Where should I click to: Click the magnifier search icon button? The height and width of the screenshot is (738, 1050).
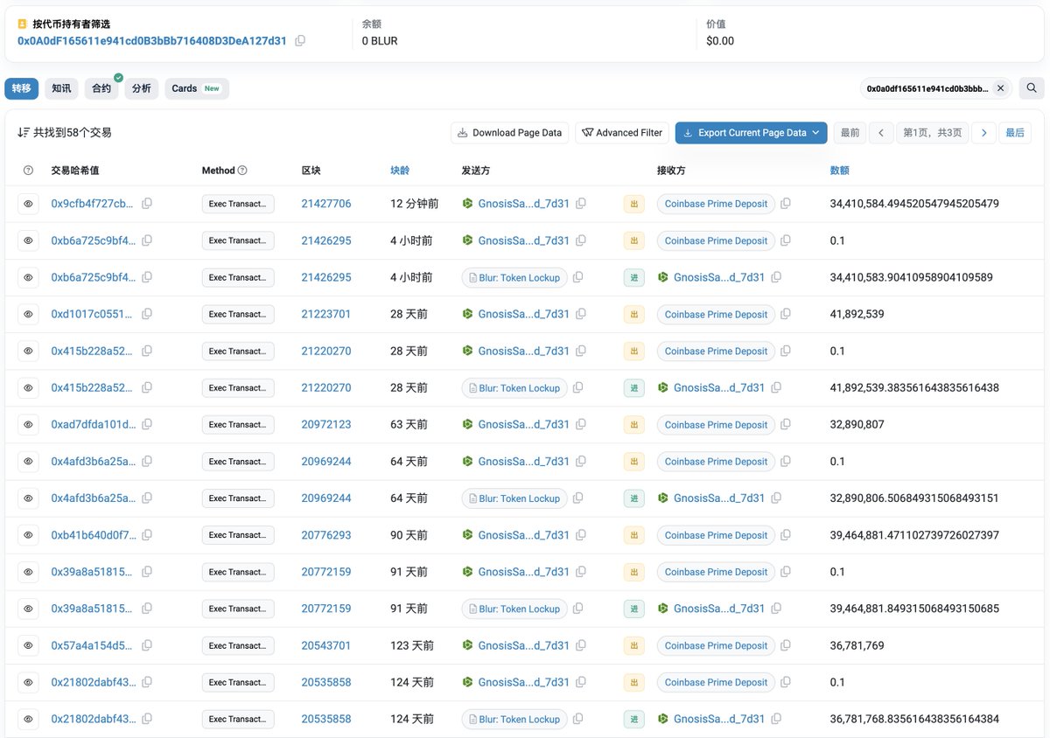point(1032,88)
